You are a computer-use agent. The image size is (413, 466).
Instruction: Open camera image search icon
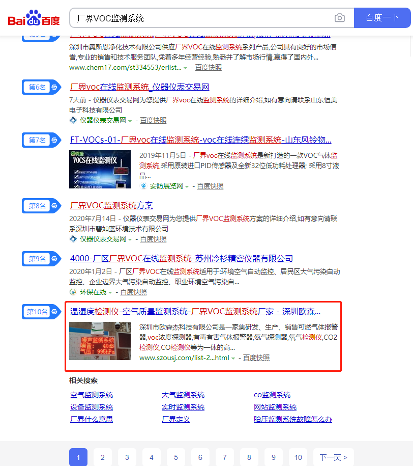[339, 18]
